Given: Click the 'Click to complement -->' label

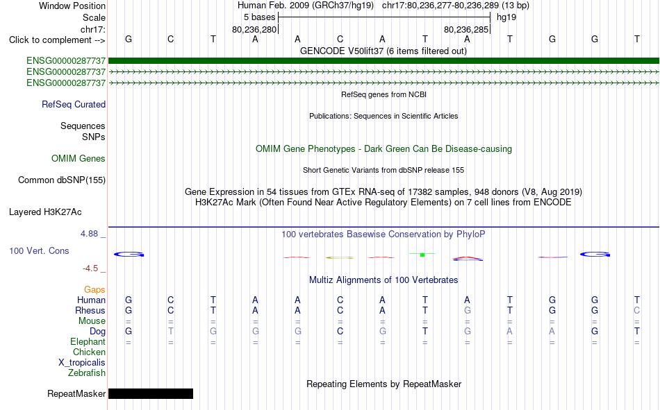Looking at the screenshot, I should point(57,40).
